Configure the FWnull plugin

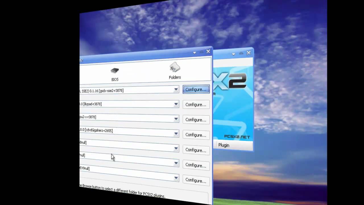pyautogui.click(x=196, y=165)
